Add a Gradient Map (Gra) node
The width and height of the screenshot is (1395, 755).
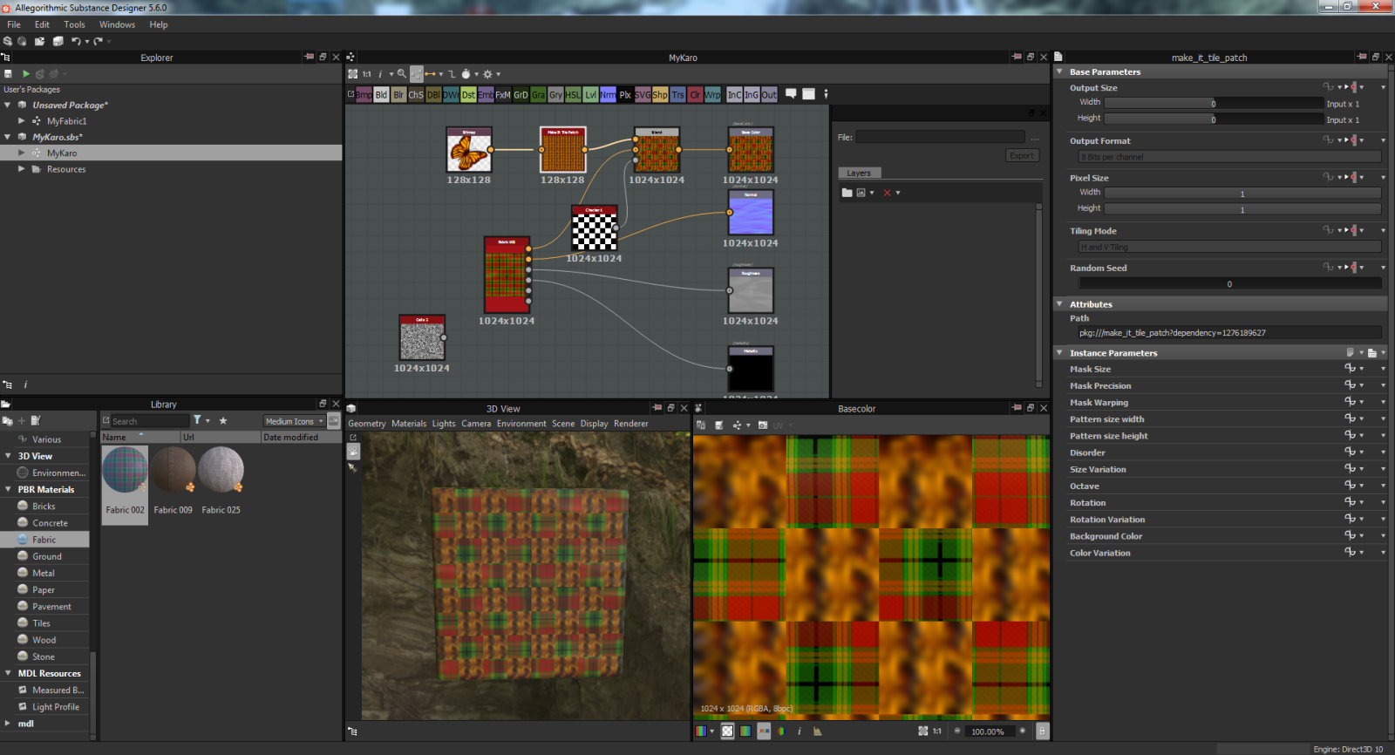click(538, 95)
